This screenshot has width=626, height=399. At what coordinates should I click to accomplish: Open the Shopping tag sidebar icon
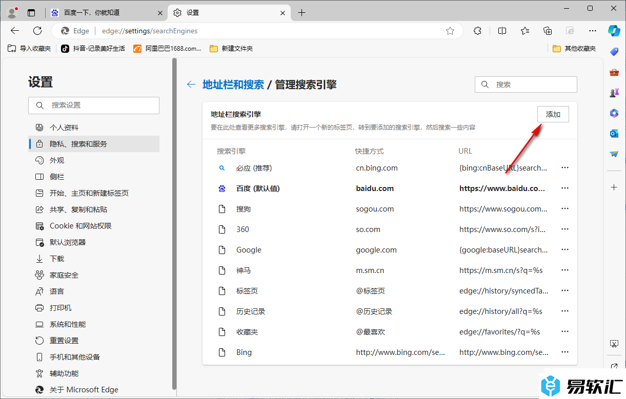pyautogui.click(x=614, y=51)
